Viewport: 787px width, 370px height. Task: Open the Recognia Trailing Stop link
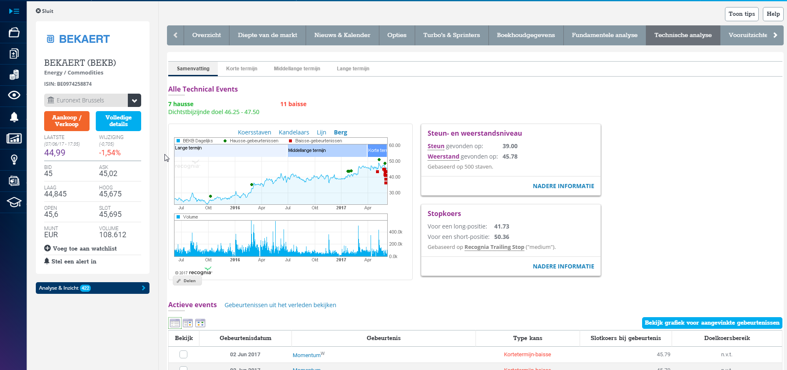click(x=494, y=247)
